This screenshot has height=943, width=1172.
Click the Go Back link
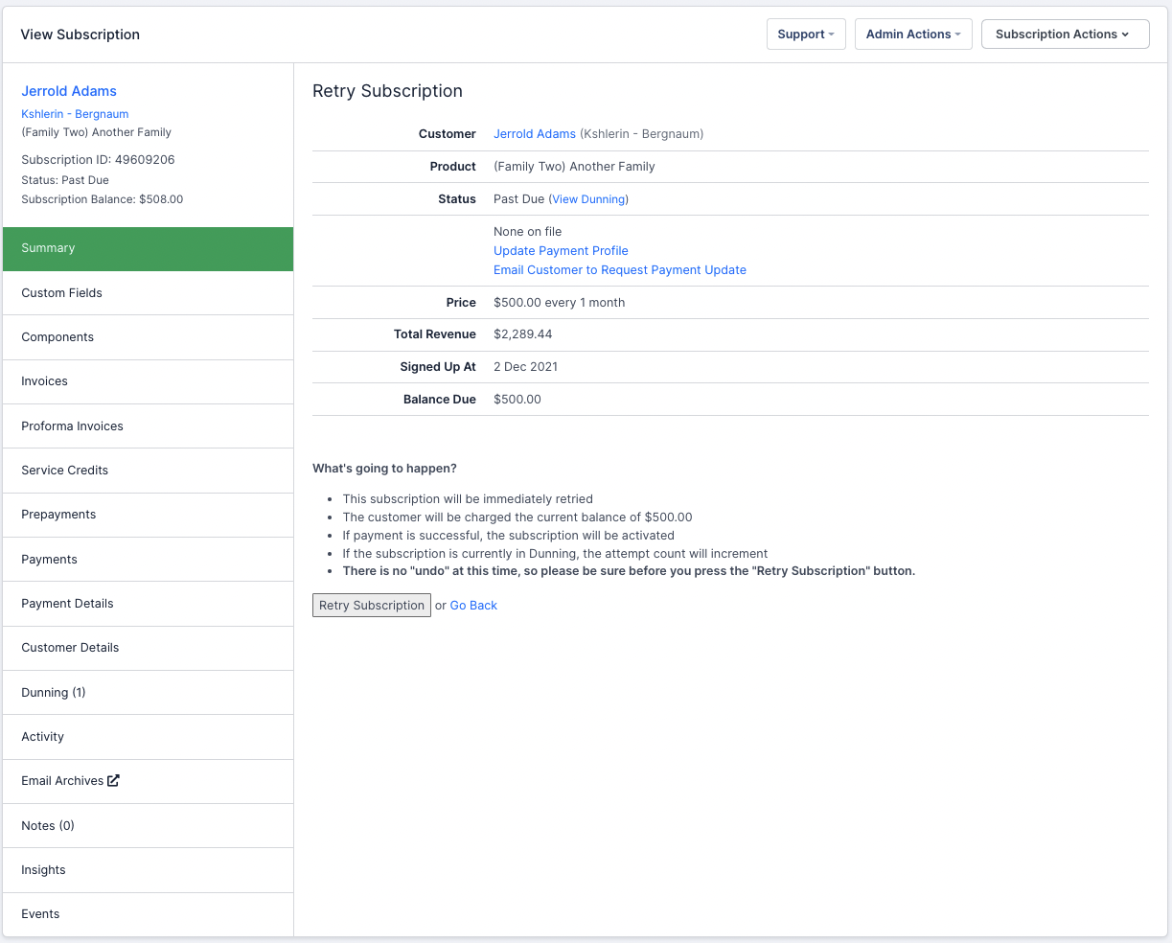point(473,606)
